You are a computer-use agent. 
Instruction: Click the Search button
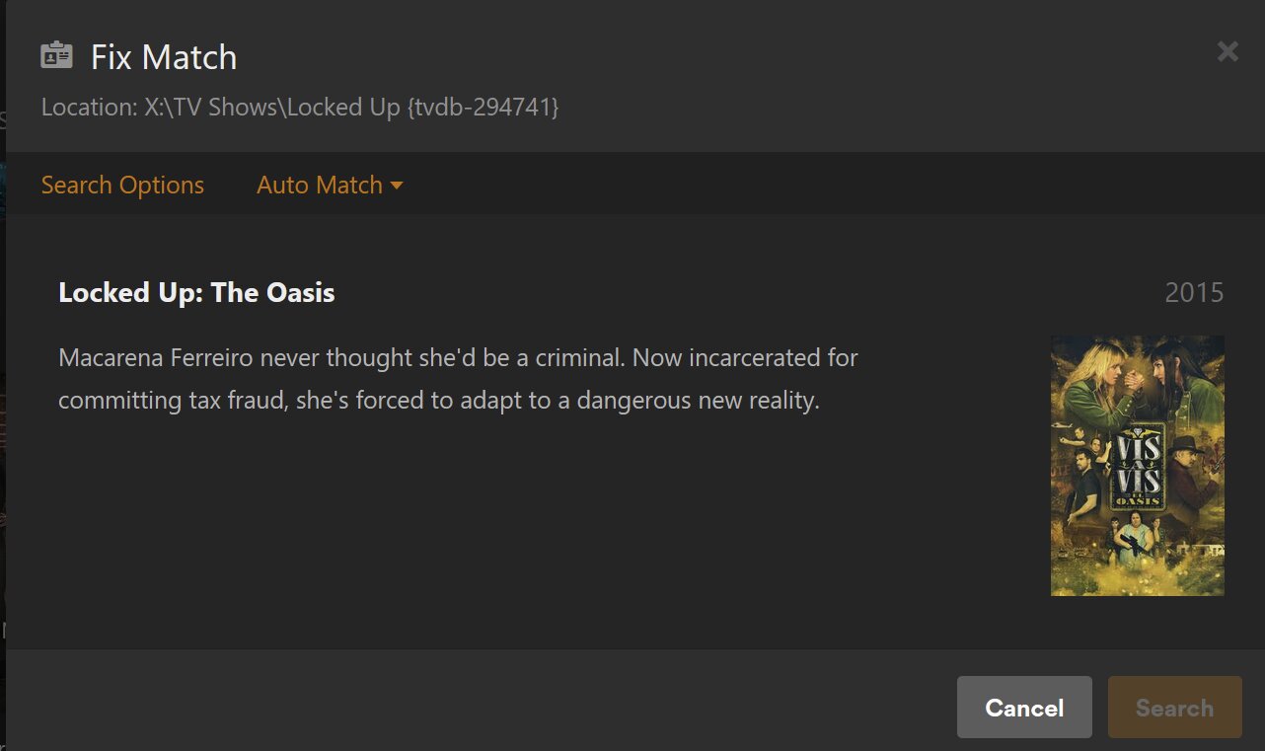click(1174, 708)
